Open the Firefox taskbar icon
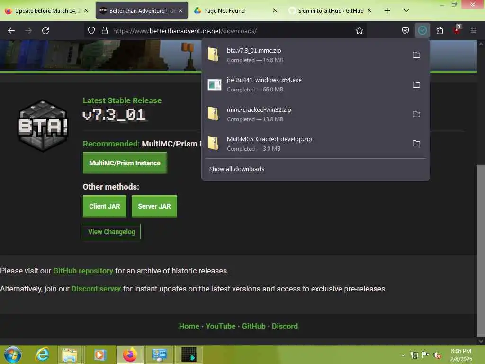Screen dimensions: 485x364 130,355
